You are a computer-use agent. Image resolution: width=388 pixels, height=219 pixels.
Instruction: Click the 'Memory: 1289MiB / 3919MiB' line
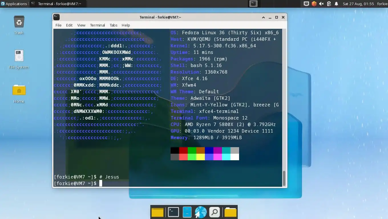click(x=206, y=137)
